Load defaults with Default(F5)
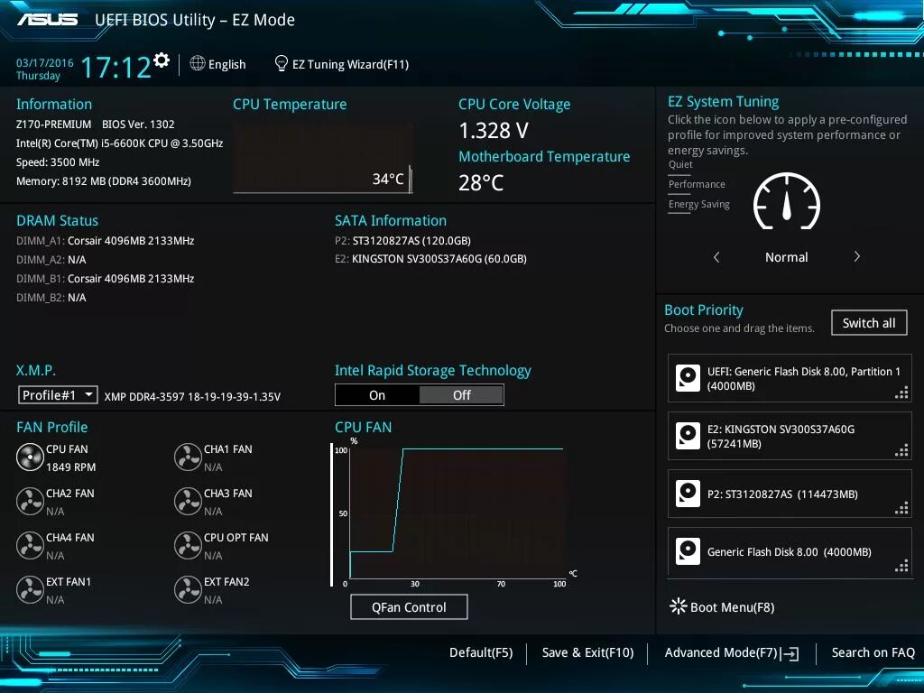The height and width of the screenshot is (693, 924). click(x=481, y=653)
